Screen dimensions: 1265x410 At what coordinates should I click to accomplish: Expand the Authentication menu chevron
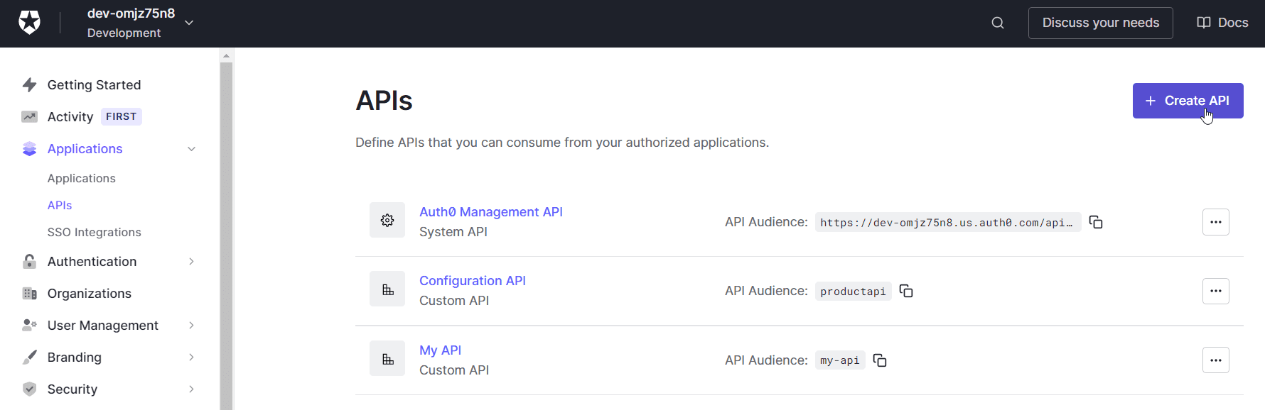point(191,262)
